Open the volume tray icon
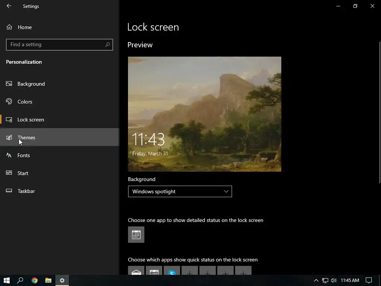381x286 pixels. (334, 280)
